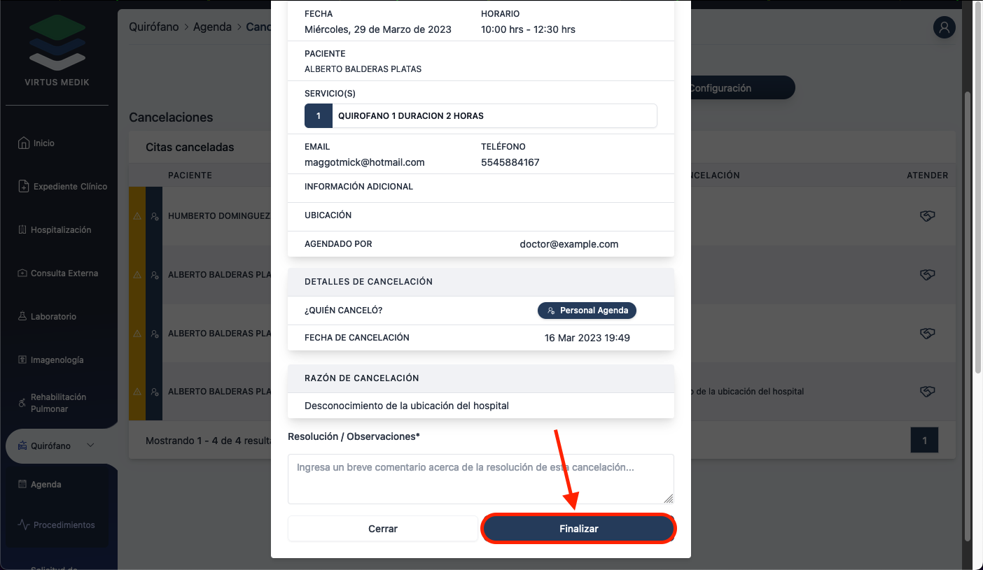Image resolution: width=983 pixels, height=570 pixels.
Task: Click the Inicio home icon in sidebar
Action: tap(24, 143)
